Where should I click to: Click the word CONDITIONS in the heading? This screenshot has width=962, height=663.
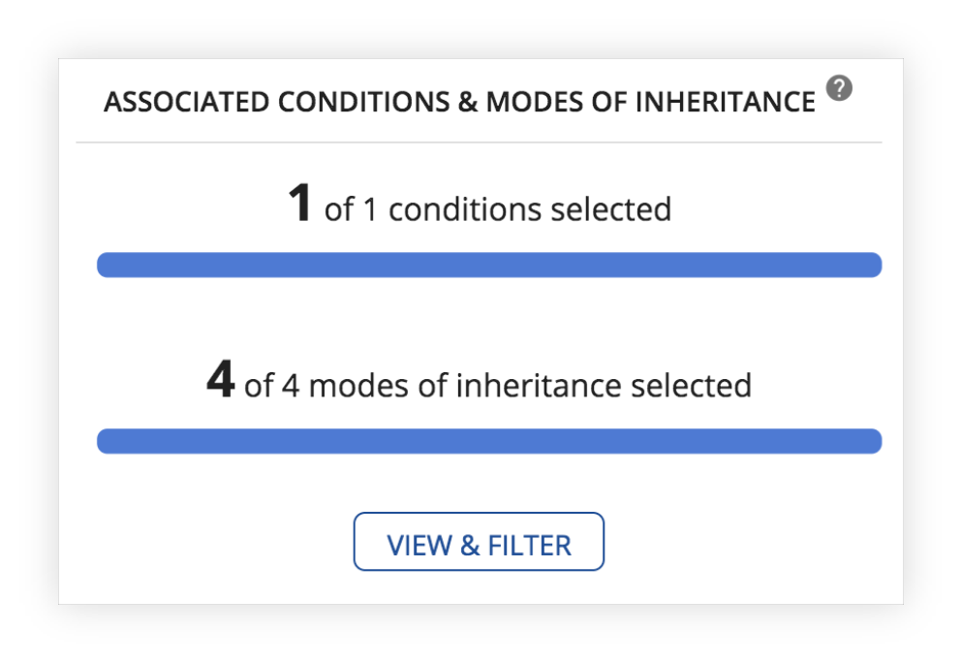point(364,102)
